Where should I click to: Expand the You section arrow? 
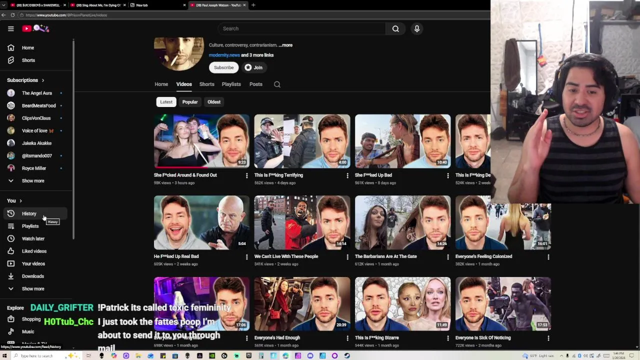pyautogui.click(x=20, y=200)
